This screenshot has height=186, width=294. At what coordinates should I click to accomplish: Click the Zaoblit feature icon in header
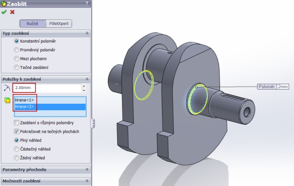tap(3, 3)
